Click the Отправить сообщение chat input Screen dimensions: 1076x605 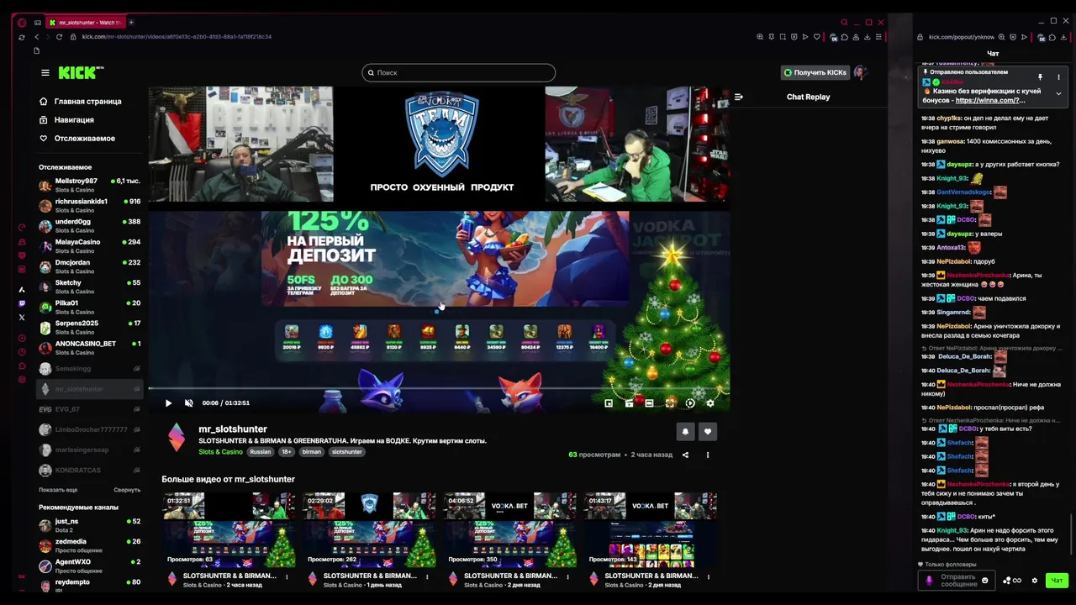tap(956, 581)
